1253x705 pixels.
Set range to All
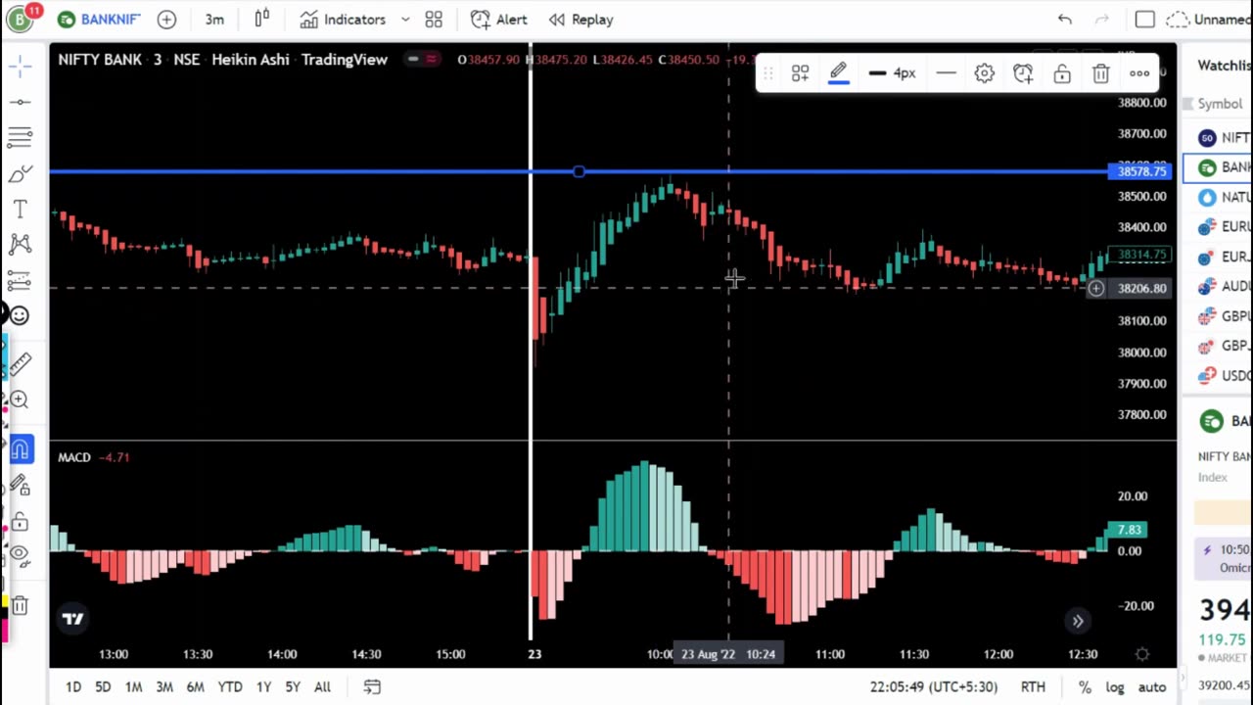pyautogui.click(x=322, y=687)
